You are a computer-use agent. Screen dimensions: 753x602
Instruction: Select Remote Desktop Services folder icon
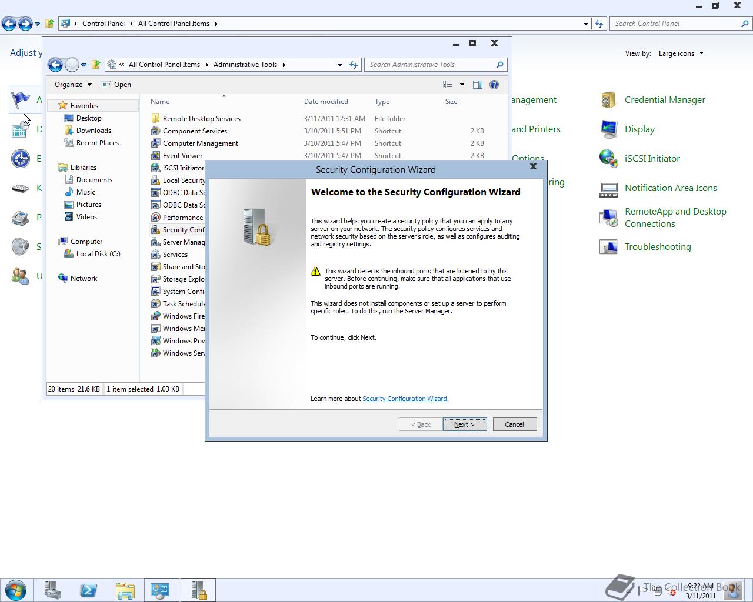coord(155,119)
